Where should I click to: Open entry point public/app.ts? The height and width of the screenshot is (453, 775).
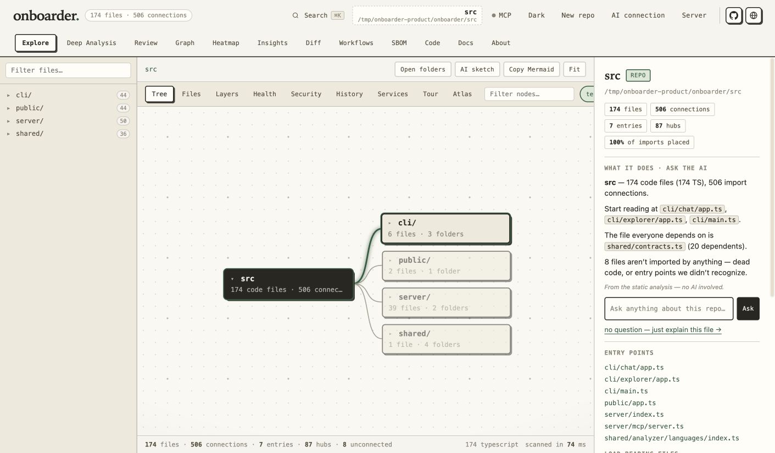(x=630, y=403)
